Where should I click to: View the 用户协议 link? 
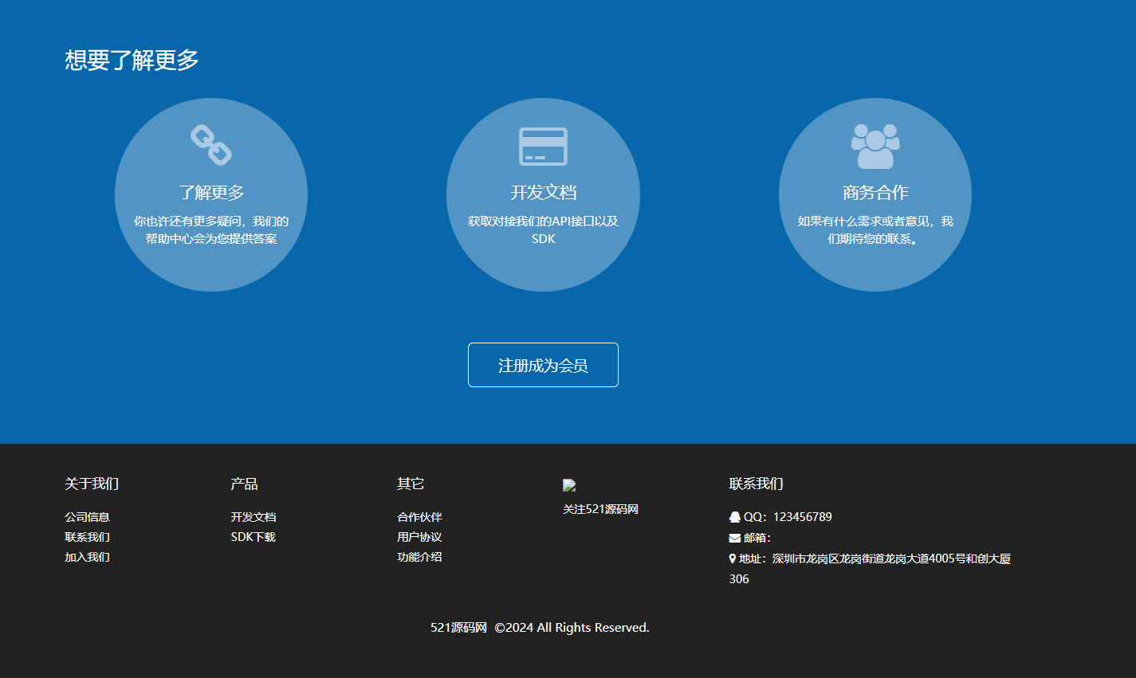(419, 537)
